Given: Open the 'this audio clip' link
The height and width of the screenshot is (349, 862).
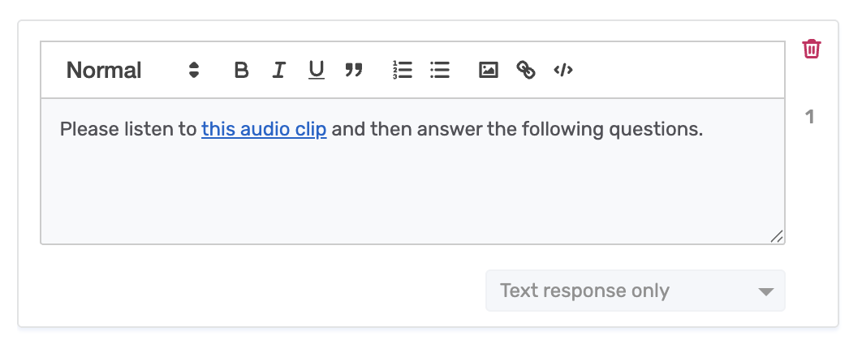Looking at the screenshot, I should pos(264,129).
